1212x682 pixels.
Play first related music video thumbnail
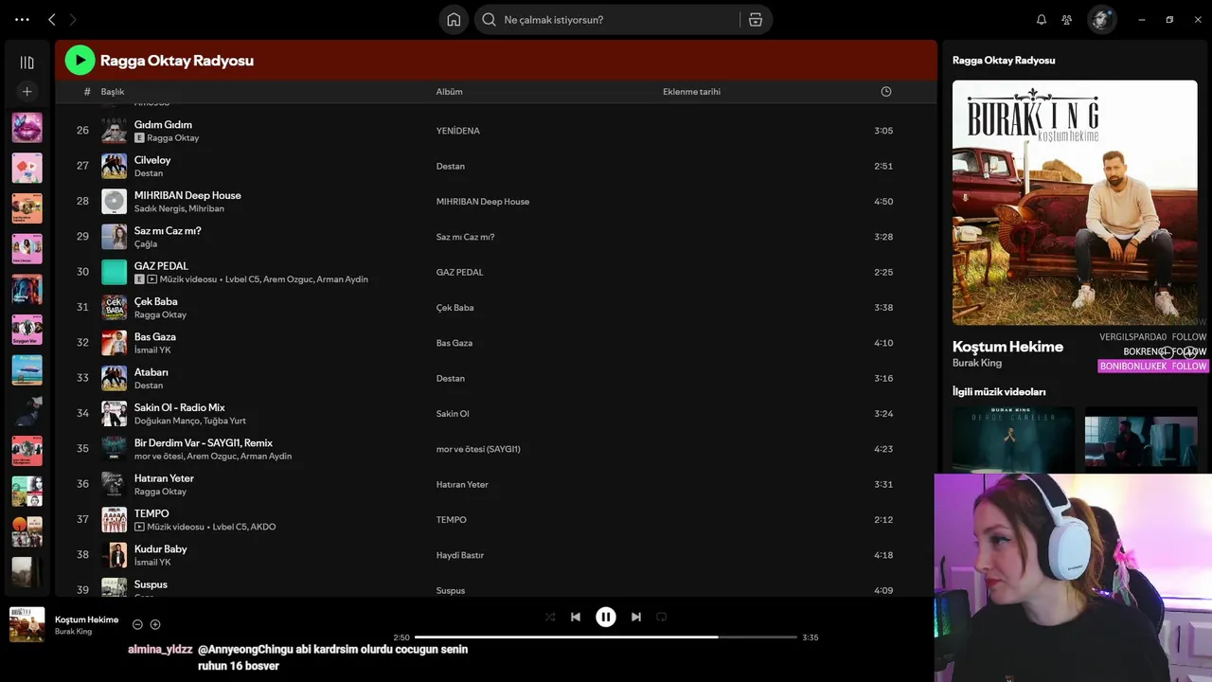point(1013,440)
